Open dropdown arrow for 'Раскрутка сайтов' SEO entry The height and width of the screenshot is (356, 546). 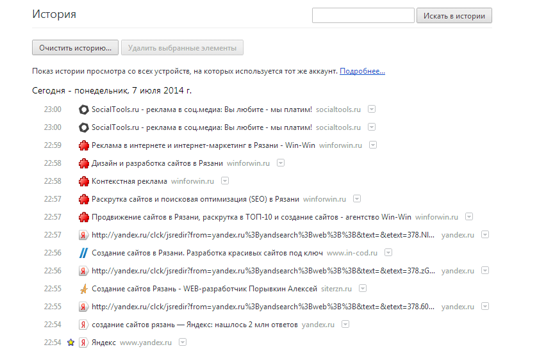pyautogui.click(x=357, y=198)
